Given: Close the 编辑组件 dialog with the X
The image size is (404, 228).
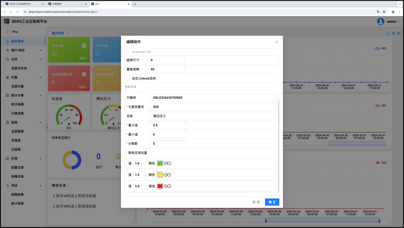Looking at the screenshot, I should click(x=277, y=42).
